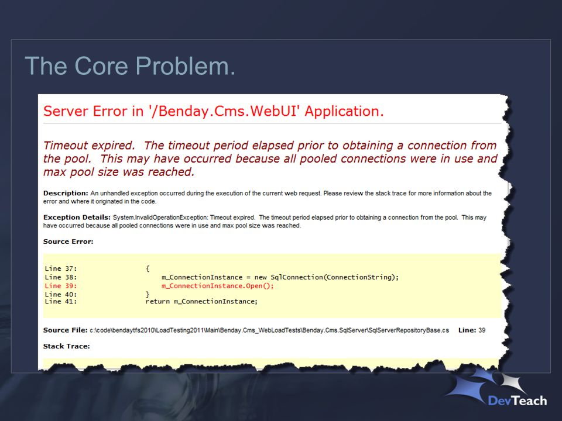This screenshot has width=562, height=421.
Task: Click the 'Line 37:' code row
Action: coord(97,268)
